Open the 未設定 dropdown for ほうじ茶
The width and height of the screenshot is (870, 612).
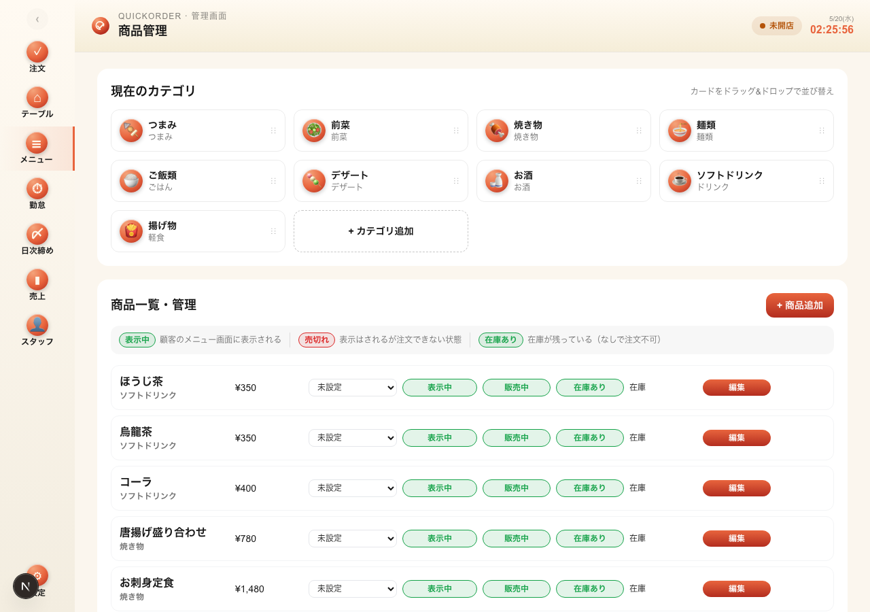pos(353,388)
